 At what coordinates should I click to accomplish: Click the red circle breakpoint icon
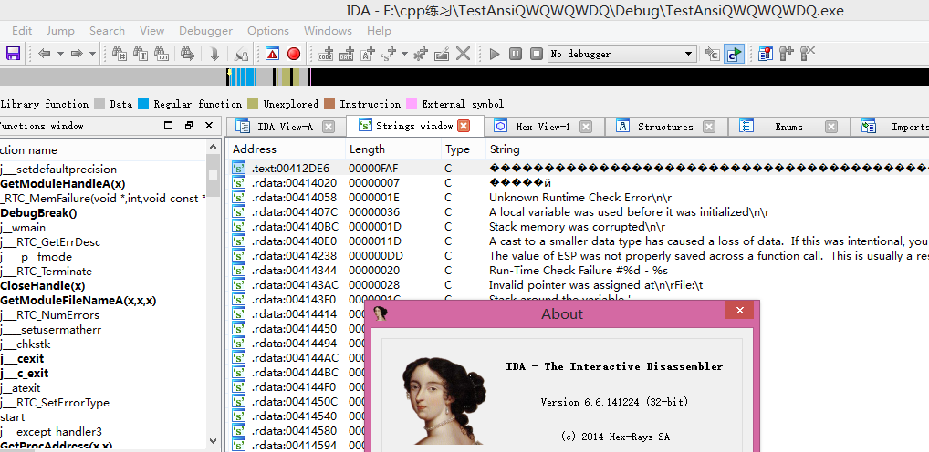294,54
